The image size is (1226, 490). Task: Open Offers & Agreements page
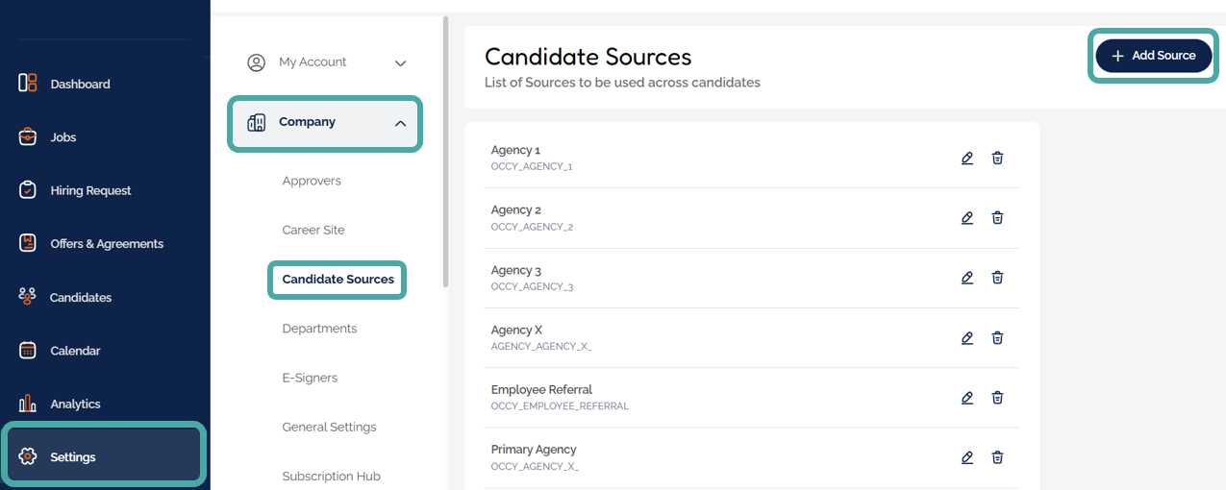click(x=106, y=244)
